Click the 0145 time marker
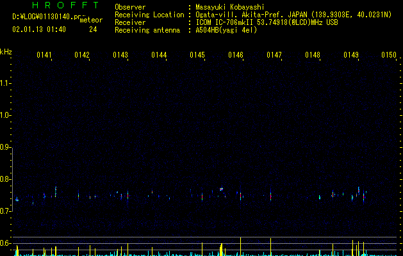This screenshot has height=256, width=403. (197, 55)
